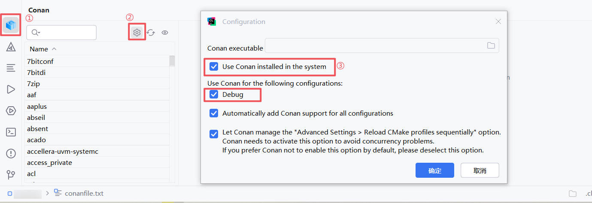592x203 pixels.
Task: Browse for Conan executable folder icon
Action: click(491, 45)
